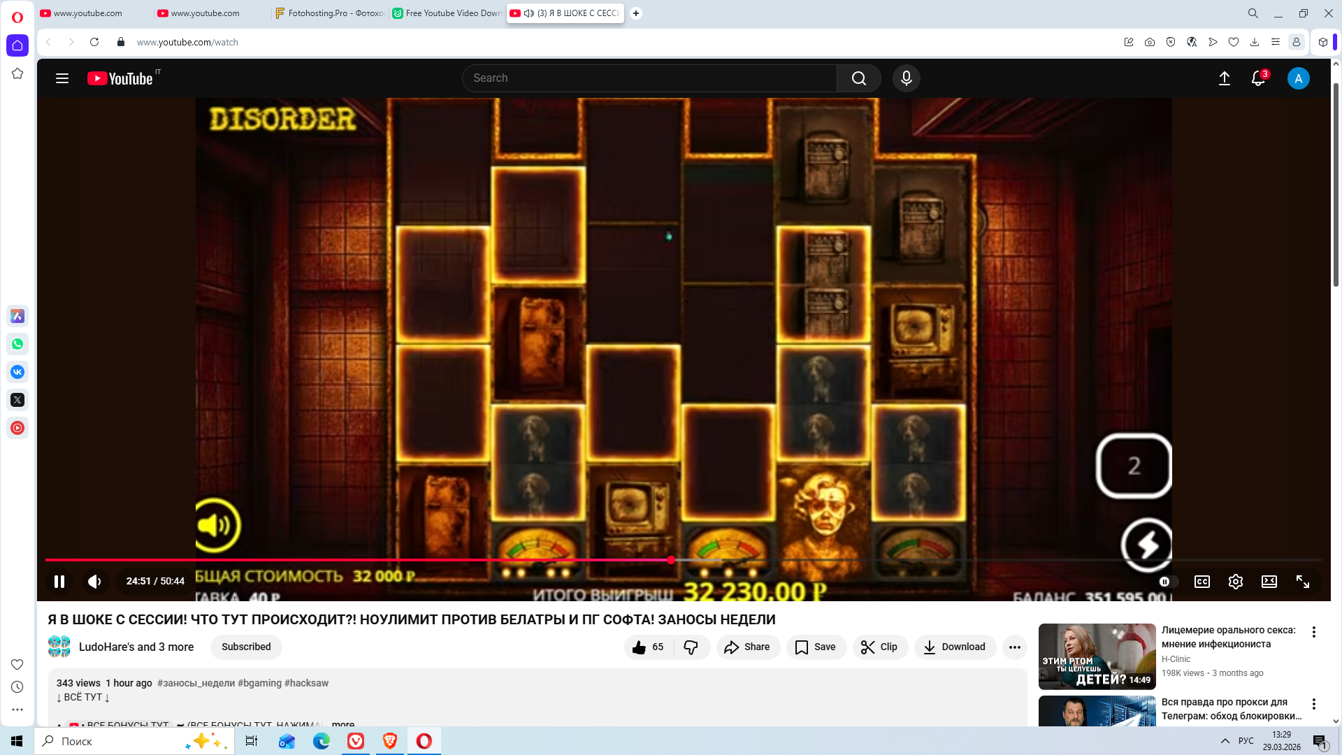Open the YouTube notifications bell
Image resolution: width=1342 pixels, height=755 pixels.
[1258, 78]
